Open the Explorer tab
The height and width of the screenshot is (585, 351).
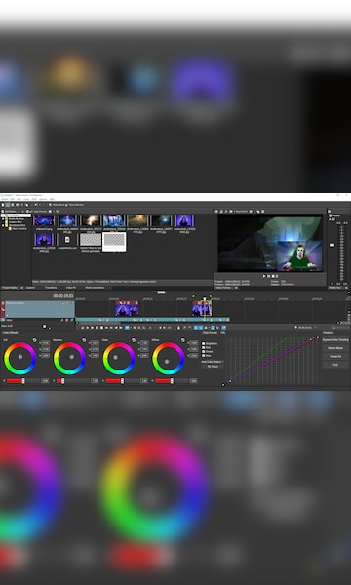point(30,288)
